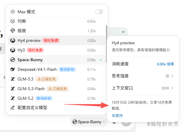
Task: Click the 订阅优先 badge on GLM-5.3
Action: click(47, 79)
